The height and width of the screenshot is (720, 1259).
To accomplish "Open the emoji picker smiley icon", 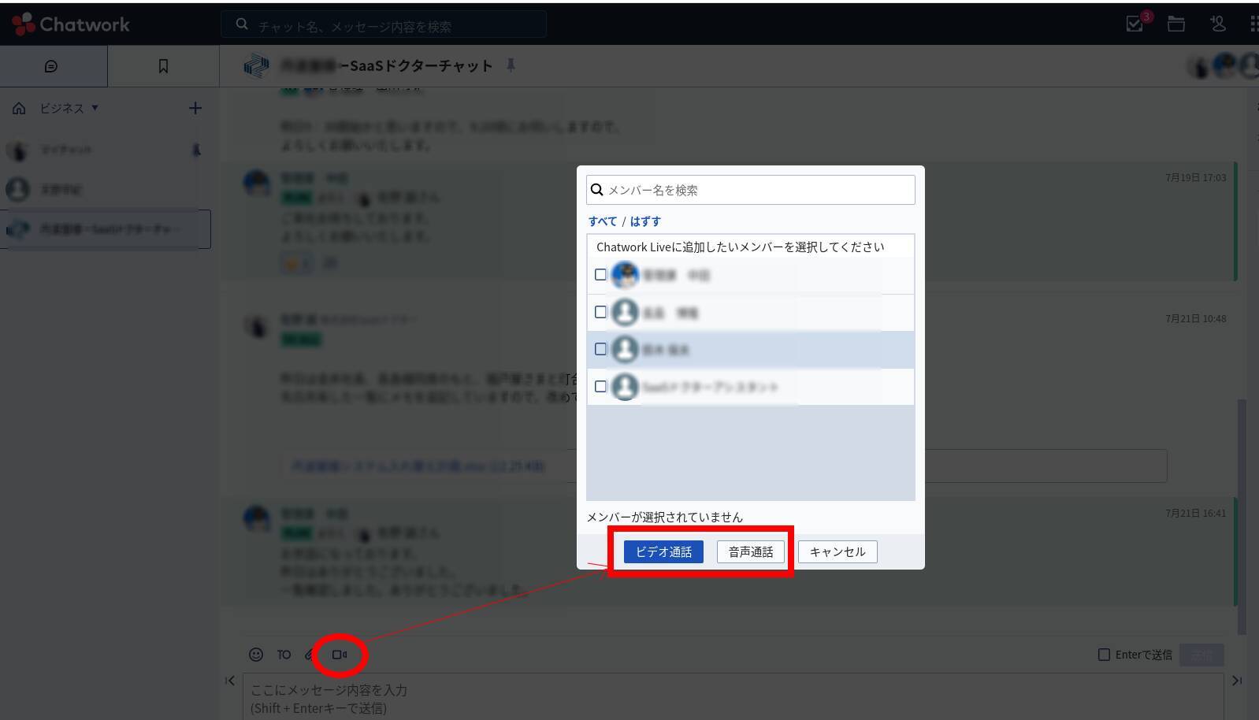I will pyautogui.click(x=256, y=655).
